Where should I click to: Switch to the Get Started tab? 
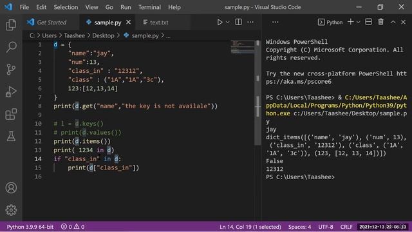[50, 23]
